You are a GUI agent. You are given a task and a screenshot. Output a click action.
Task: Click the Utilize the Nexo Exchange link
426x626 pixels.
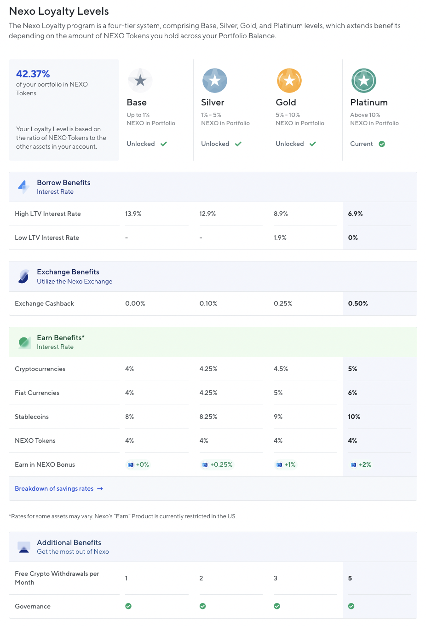tap(75, 282)
